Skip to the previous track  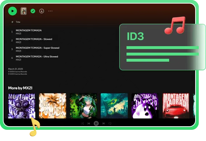pos(89,123)
